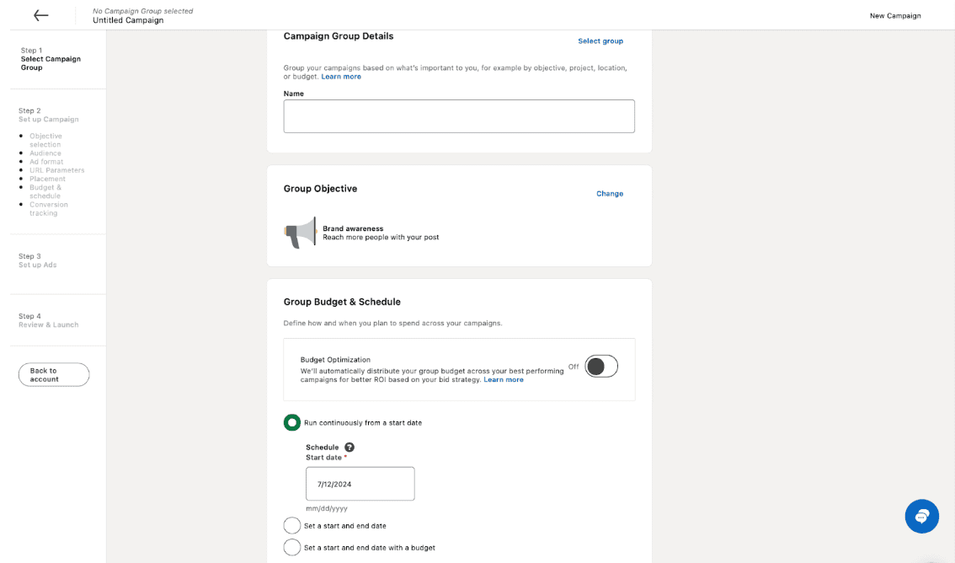Select Budget & schedule in the sidebar
This screenshot has height=563, width=955.
[45, 191]
